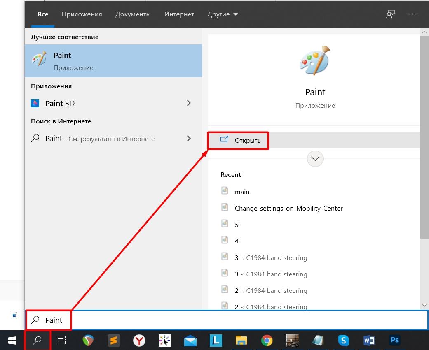Open the recent file named 5
Screen dimensions: 429x350
237,225
